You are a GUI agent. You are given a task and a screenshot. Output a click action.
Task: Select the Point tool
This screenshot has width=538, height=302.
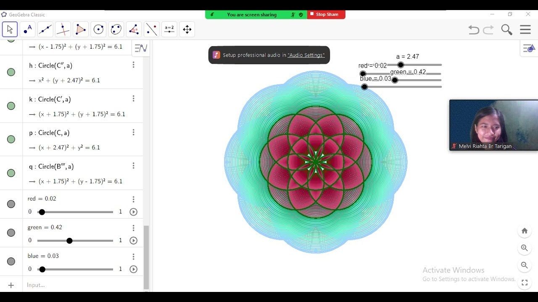pyautogui.click(x=28, y=29)
